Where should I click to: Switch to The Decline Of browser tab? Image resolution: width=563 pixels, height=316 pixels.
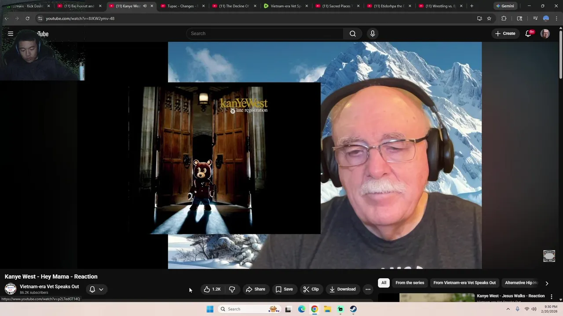tap(234, 6)
